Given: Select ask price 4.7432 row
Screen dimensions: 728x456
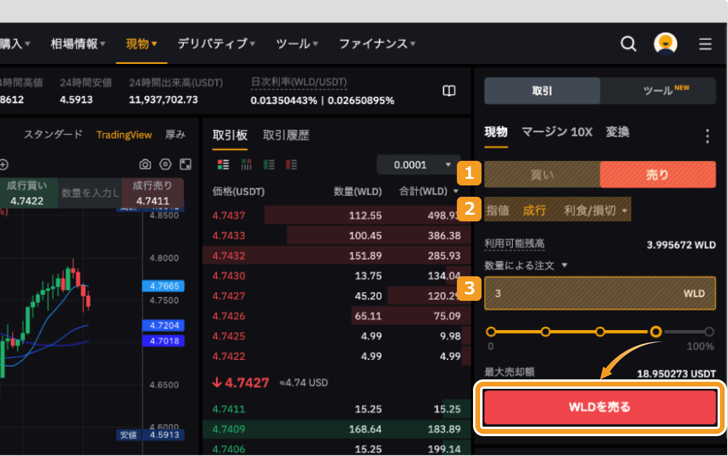Looking at the screenshot, I should pyautogui.click(x=337, y=255).
